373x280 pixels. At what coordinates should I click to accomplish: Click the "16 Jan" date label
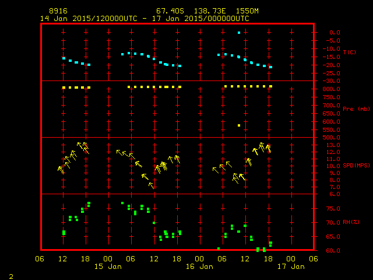click(x=199, y=267)
